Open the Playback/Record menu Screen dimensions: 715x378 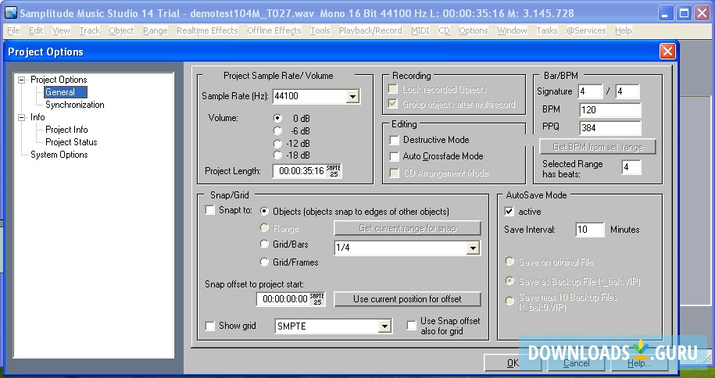click(x=370, y=30)
